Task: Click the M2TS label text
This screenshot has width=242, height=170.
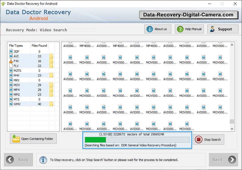Action: point(17,71)
